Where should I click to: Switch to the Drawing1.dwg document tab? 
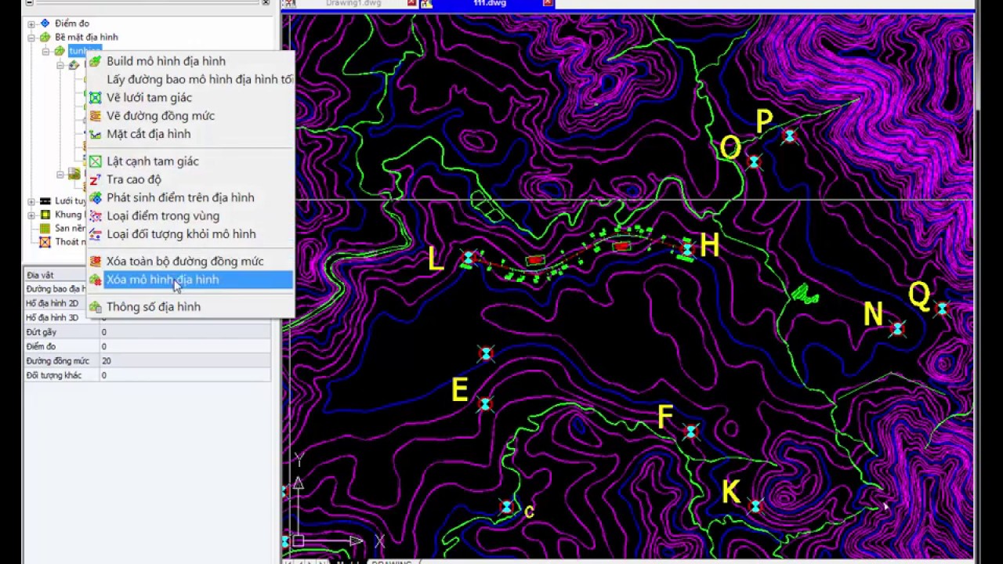(x=355, y=3)
